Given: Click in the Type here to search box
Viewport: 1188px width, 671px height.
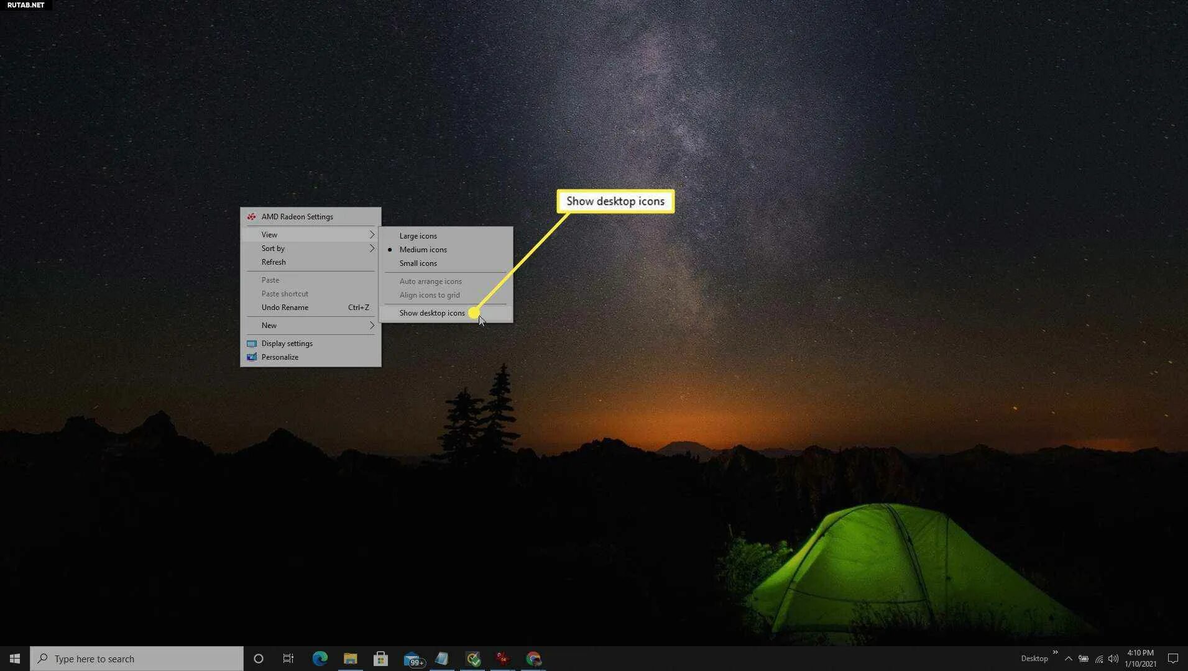Looking at the screenshot, I should (137, 659).
